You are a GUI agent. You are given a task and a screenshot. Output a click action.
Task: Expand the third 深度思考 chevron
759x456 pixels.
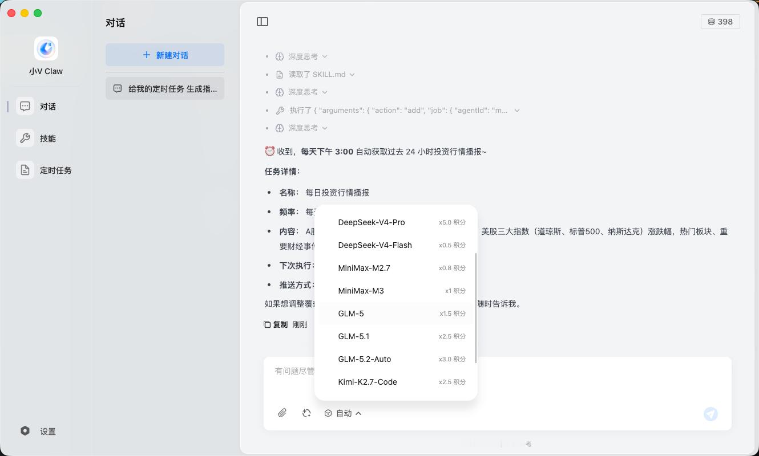point(325,128)
